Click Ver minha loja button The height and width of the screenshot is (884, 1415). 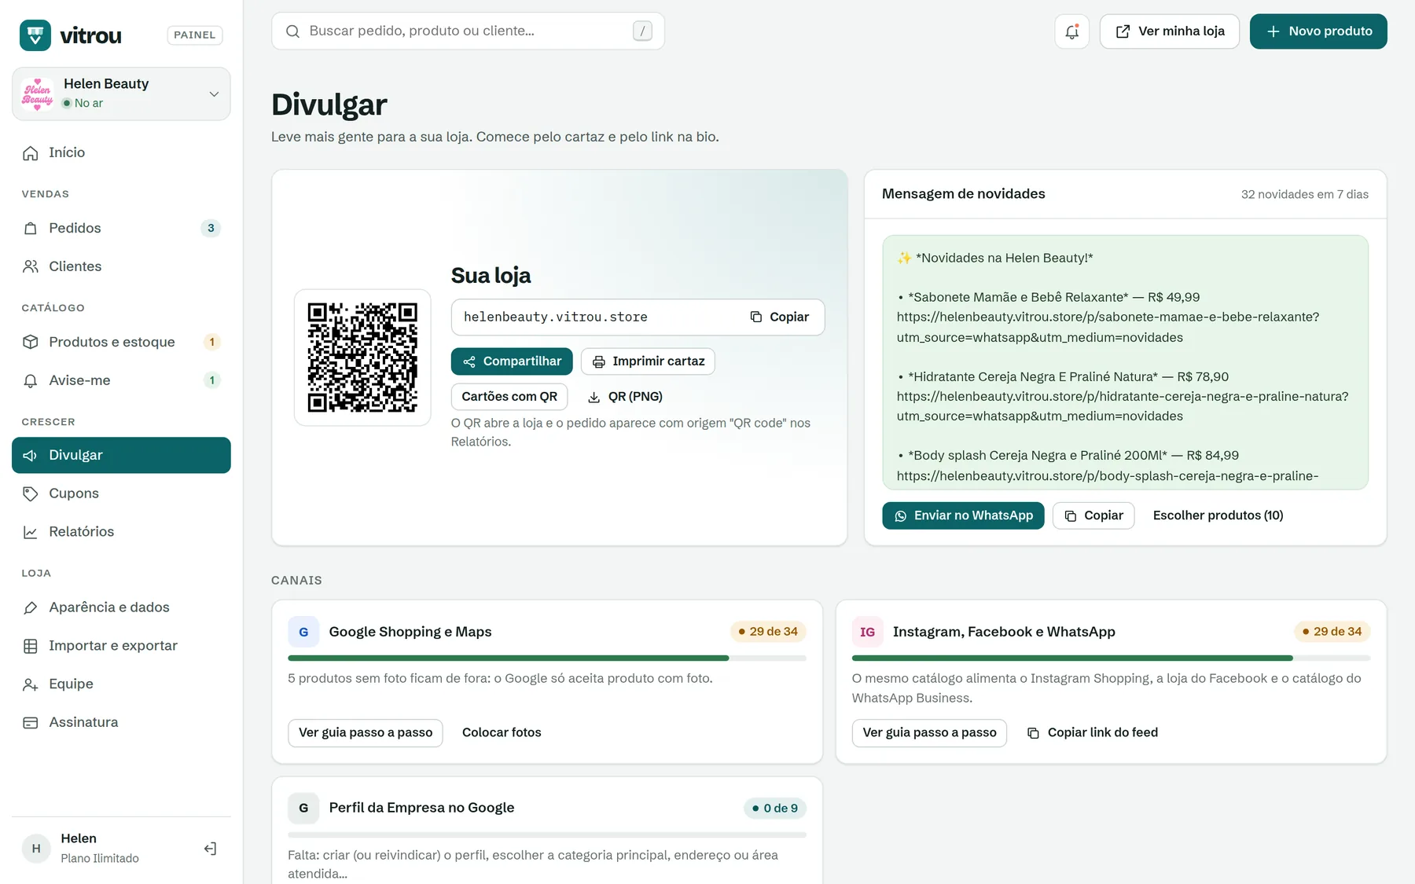tap(1170, 31)
